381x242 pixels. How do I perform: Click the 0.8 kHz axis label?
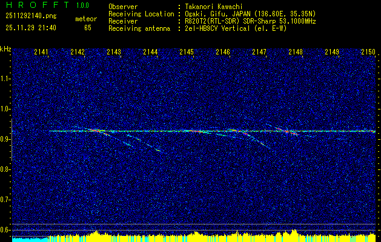[x=5, y=169]
